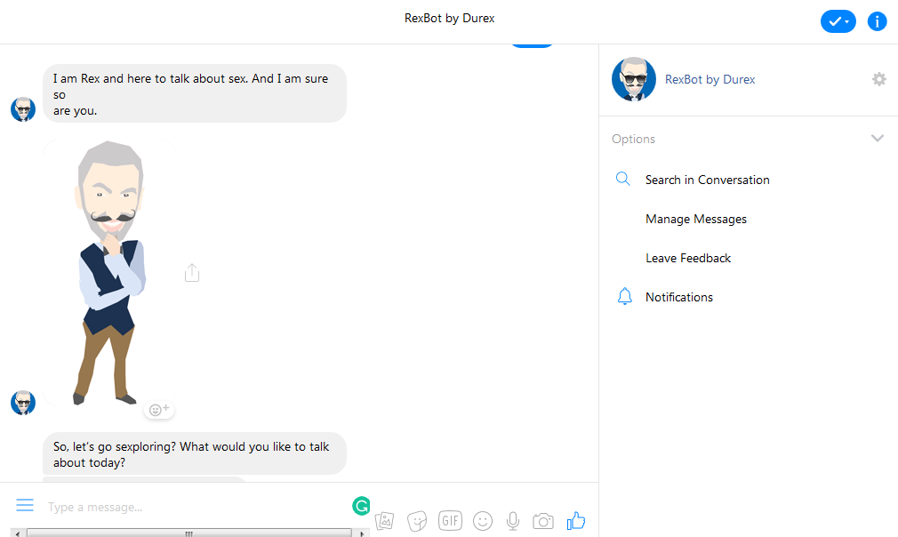898x537 pixels.
Task: Open the emoji picker smiley
Action: tap(483, 521)
